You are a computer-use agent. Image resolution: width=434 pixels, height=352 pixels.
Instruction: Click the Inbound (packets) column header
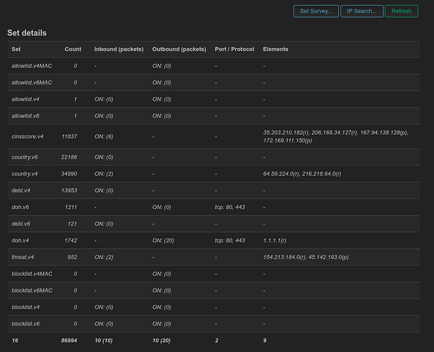pyautogui.click(x=119, y=49)
